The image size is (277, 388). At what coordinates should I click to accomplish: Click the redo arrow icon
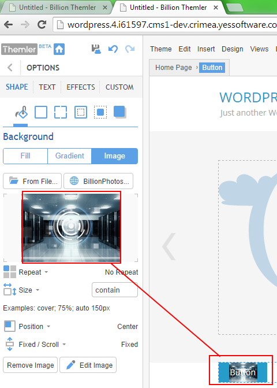[130, 49]
